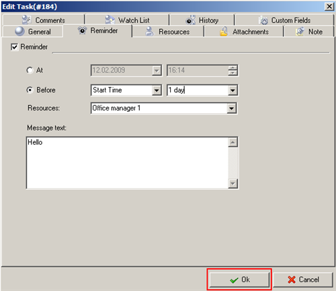Expand the Start Time dropdown

157,90
